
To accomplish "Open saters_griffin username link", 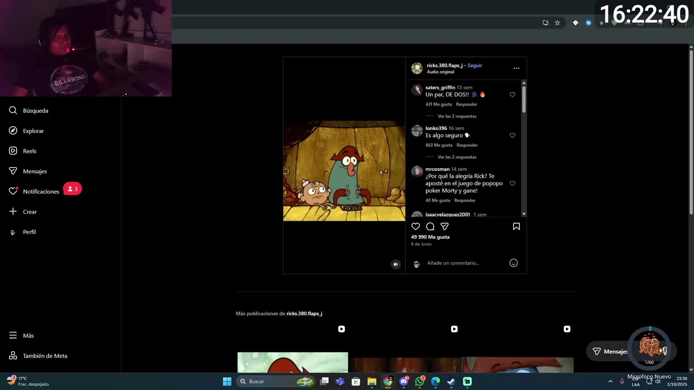I will [440, 88].
